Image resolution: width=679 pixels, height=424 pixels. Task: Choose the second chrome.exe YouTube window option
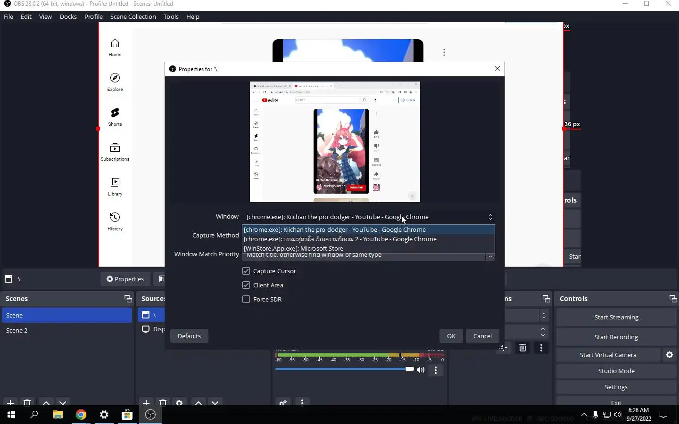point(368,239)
